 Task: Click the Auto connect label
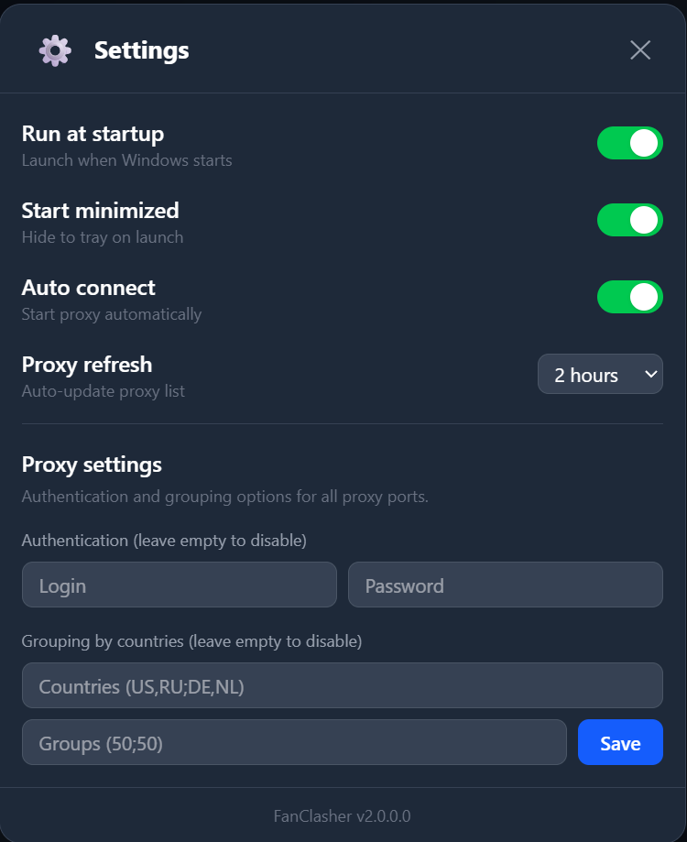click(89, 288)
